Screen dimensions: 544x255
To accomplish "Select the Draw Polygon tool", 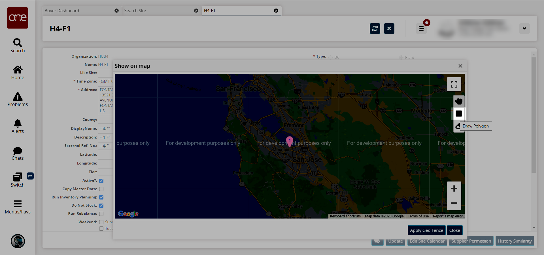I will pyautogui.click(x=458, y=126).
